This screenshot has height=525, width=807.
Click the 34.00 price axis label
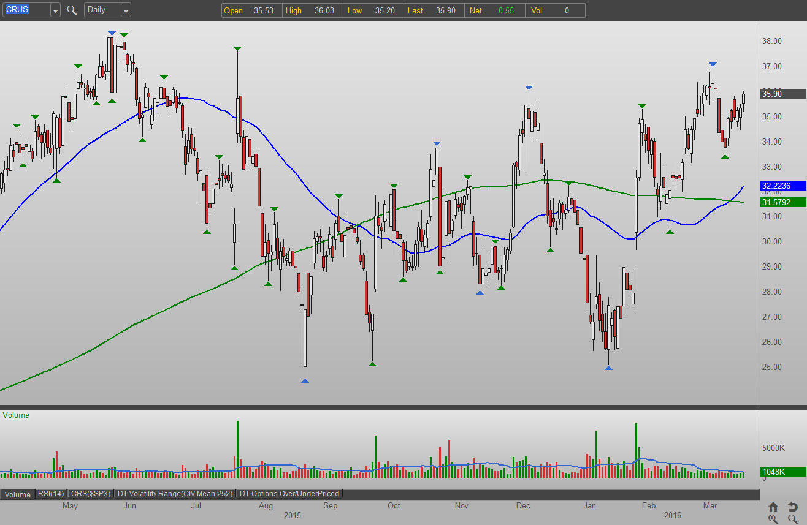tap(772, 142)
